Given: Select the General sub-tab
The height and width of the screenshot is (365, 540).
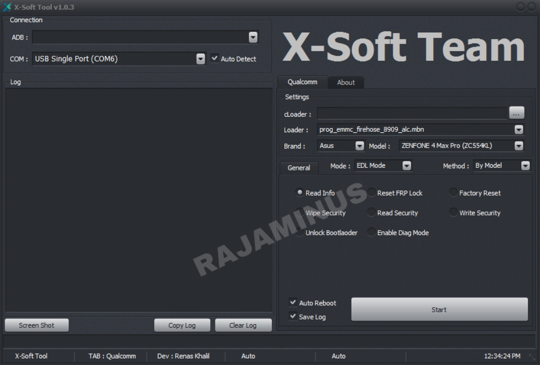Looking at the screenshot, I should click(x=299, y=168).
